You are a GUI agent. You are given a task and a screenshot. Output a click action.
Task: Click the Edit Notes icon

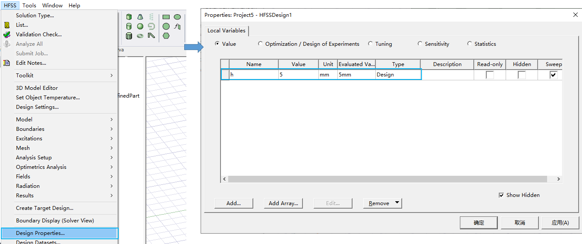tap(6, 63)
